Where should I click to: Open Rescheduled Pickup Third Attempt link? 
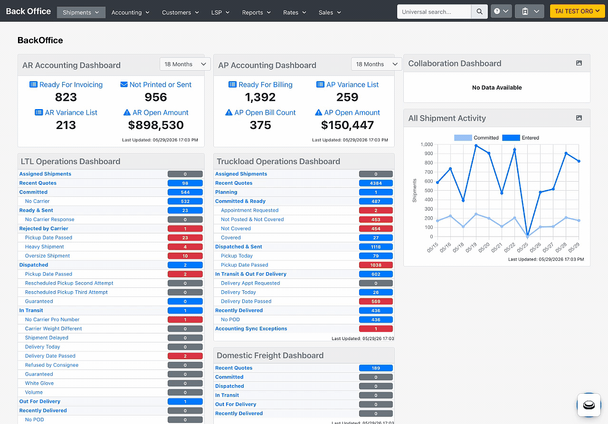[x=66, y=292]
